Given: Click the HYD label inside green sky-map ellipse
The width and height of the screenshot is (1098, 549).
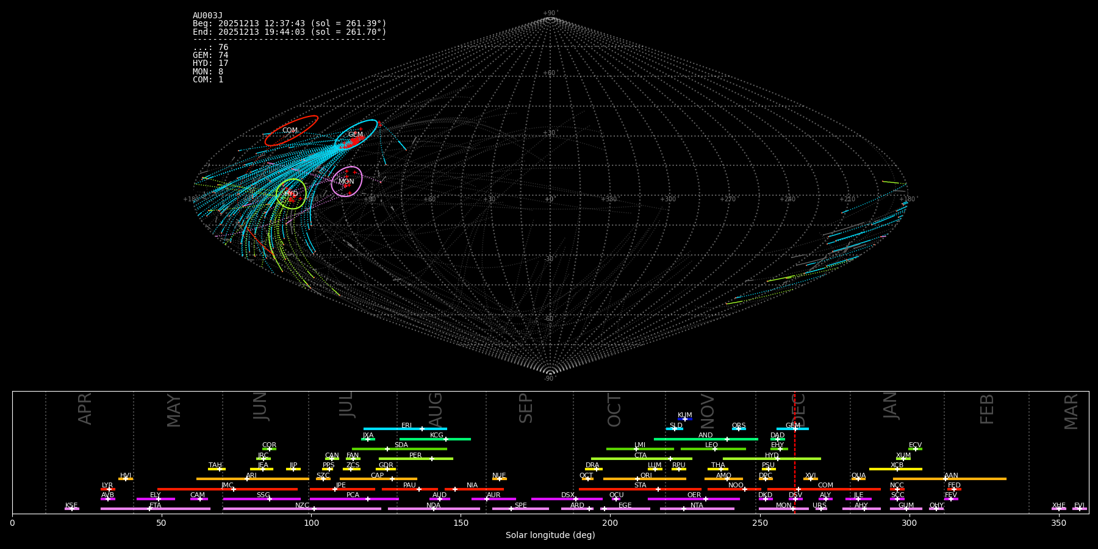Looking at the screenshot, I should point(291,194).
